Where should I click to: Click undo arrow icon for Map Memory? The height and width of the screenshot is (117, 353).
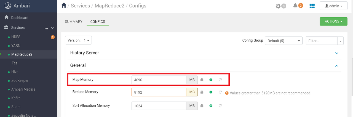coord(220,80)
